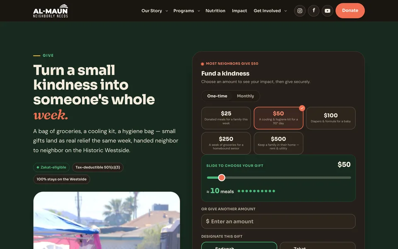Click the Zakat-eligible badge

tap(51, 167)
